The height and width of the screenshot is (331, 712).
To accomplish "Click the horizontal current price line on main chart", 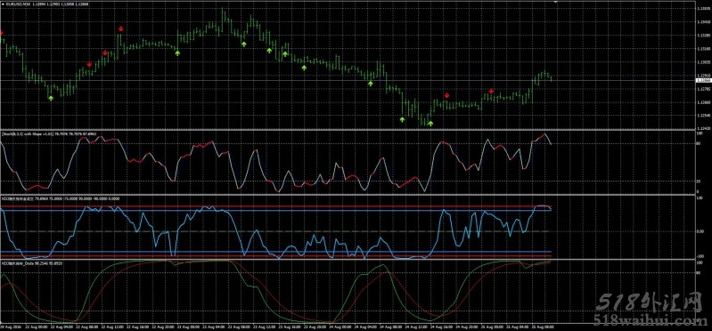I will [x=348, y=81].
